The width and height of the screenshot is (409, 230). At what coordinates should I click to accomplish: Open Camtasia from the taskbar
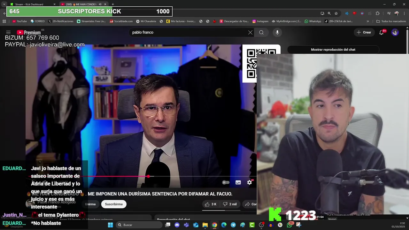tap(252, 225)
